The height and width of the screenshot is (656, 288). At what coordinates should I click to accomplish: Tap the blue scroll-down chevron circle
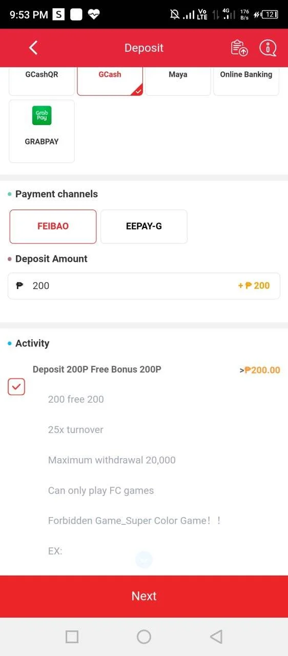tap(144, 560)
